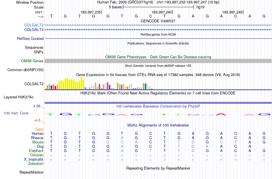Click the Mouse alignment row label
Viewport: 272px width, 179px height.
[38, 142]
